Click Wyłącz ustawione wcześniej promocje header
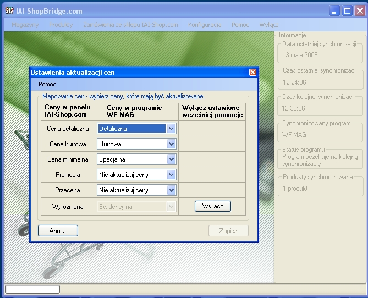This screenshot has height=298, width=368. [x=212, y=111]
